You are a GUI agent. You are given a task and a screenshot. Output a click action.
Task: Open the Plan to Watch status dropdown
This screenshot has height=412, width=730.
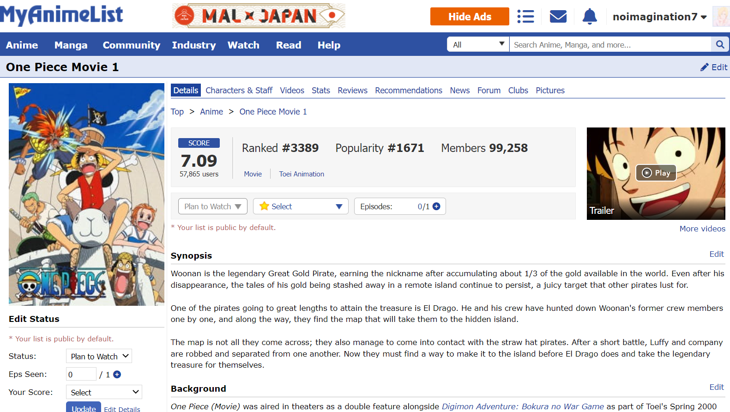pyautogui.click(x=213, y=206)
